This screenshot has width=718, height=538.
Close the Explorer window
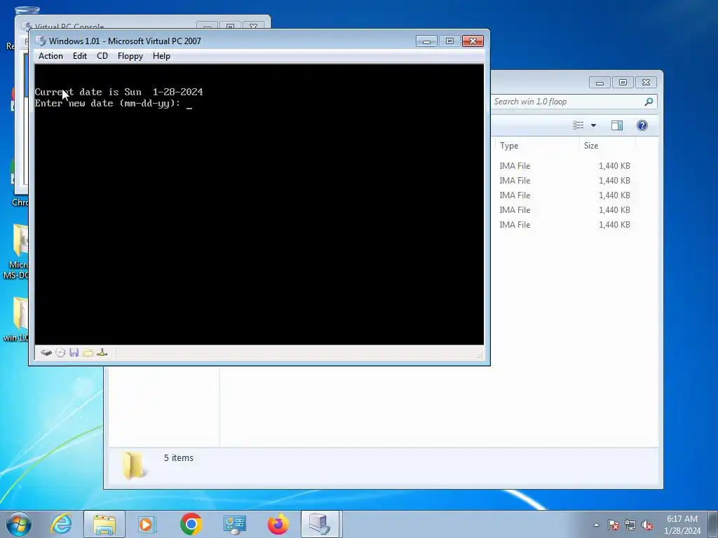tap(646, 83)
